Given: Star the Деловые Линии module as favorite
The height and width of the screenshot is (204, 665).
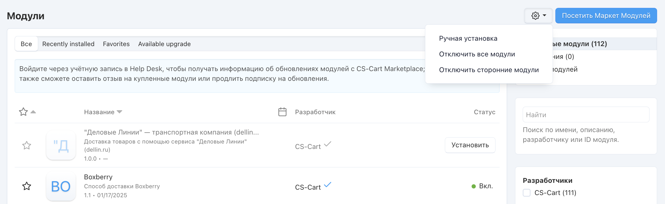Looking at the screenshot, I should click(27, 145).
